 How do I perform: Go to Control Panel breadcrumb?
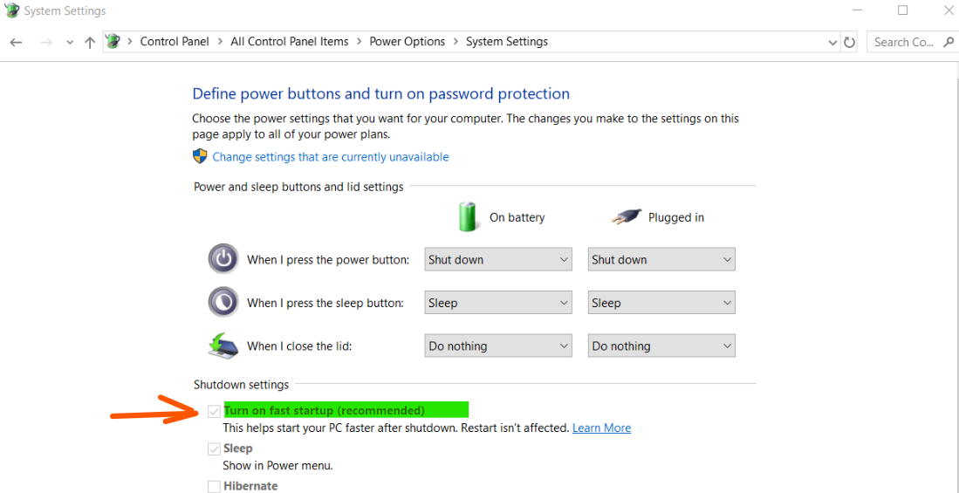pyautogui.click(x=175, y=42)
